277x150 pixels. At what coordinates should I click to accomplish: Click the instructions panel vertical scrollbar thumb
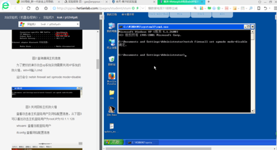pos(98,64)
